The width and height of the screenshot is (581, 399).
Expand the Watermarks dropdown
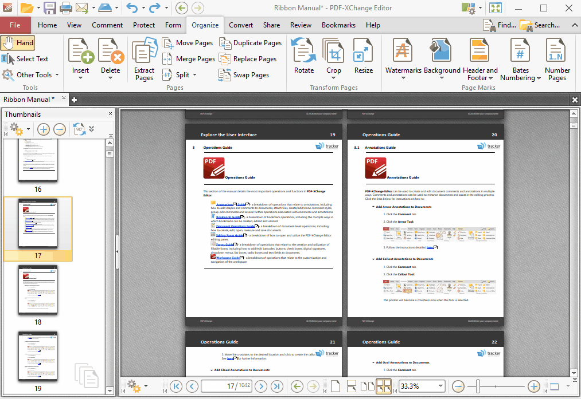403,78
